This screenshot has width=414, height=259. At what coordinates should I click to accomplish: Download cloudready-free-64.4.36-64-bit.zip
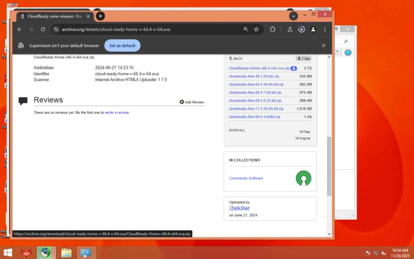coord(256,84)
